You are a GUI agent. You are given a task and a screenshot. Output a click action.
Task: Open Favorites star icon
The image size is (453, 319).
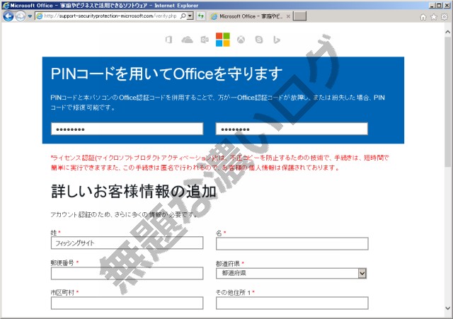434,17
